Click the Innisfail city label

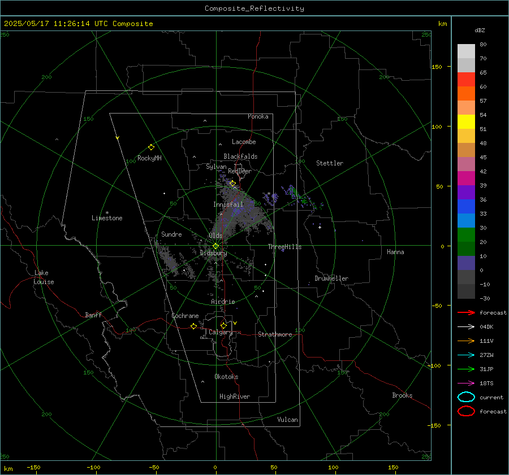(x=228, y=204)
